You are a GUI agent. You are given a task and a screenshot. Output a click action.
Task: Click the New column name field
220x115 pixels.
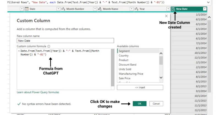[x=65, y=41]
